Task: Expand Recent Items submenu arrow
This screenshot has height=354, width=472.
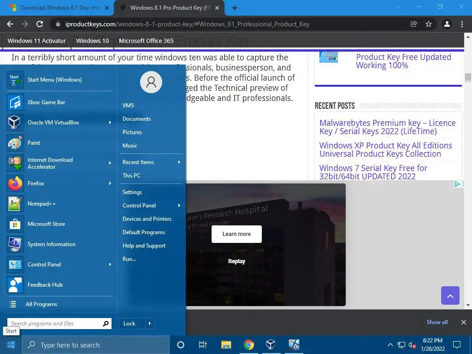Action: [x=179, y=162]
